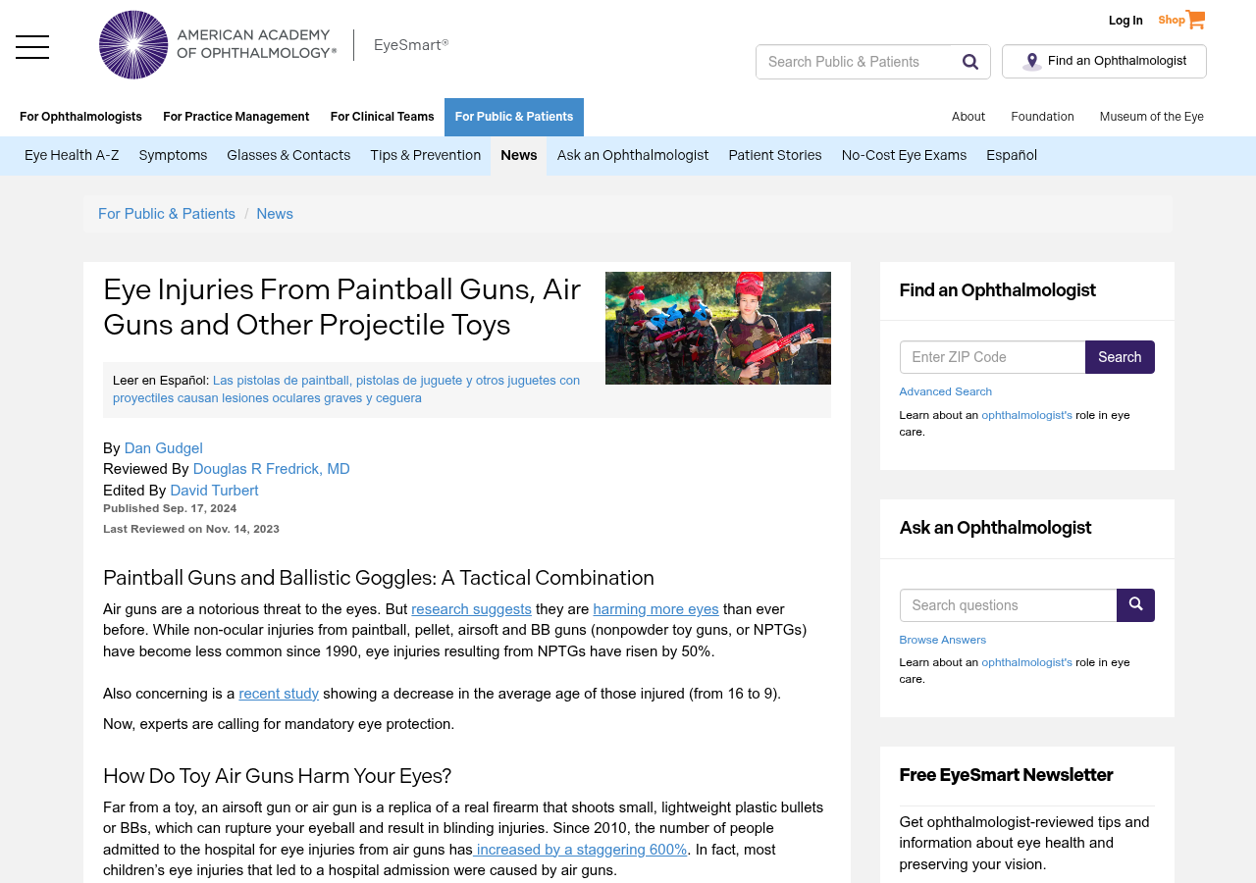The height and width of the screenshot is (883, 1256).
Task: Click the Search questions field
Action: 1008,605
